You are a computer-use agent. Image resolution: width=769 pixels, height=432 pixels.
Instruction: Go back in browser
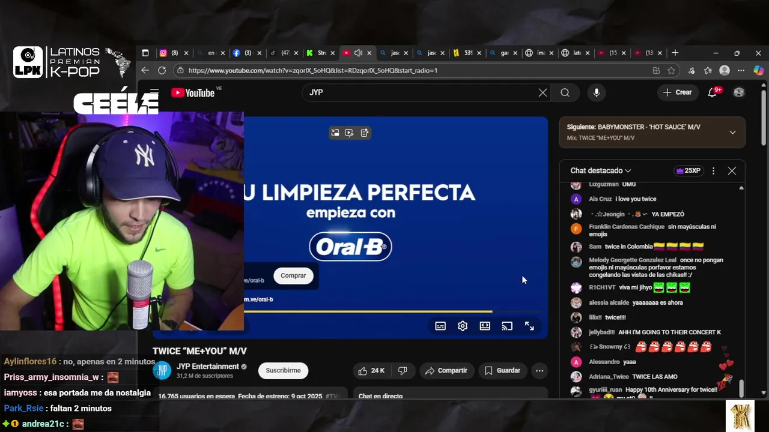tap(145, 70)
